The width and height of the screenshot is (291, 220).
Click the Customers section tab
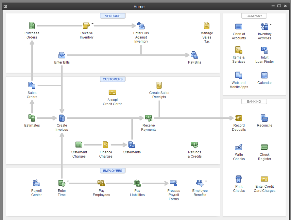(113, 79)
